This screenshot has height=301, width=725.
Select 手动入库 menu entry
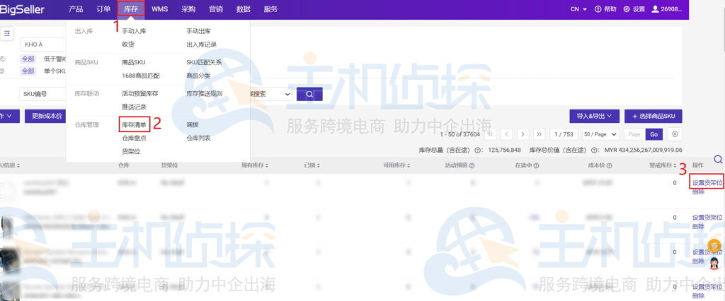click(x=134, y=31)
